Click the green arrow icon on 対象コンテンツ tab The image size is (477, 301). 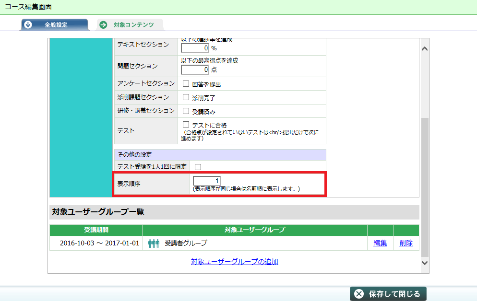(x=104, y=24)
